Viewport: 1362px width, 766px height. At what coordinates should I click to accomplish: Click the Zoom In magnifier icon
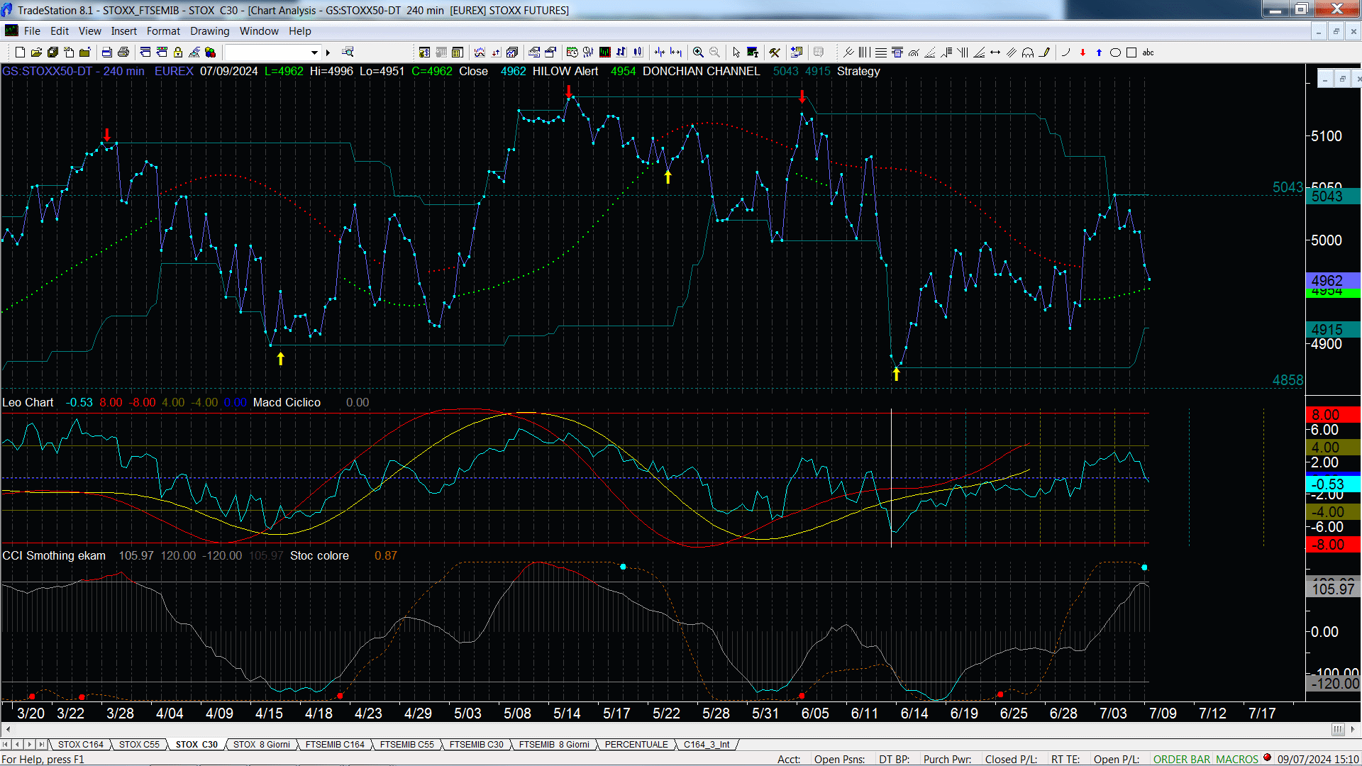[698, 52]
